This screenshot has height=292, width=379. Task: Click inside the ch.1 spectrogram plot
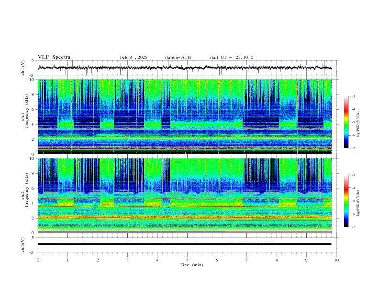tap(185, 116)
